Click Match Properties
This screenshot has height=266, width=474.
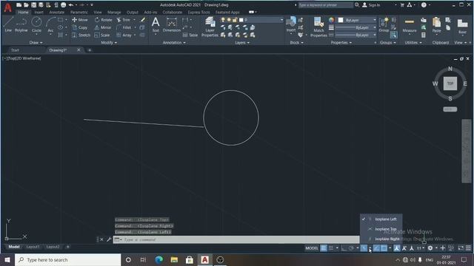click(318, 27)
